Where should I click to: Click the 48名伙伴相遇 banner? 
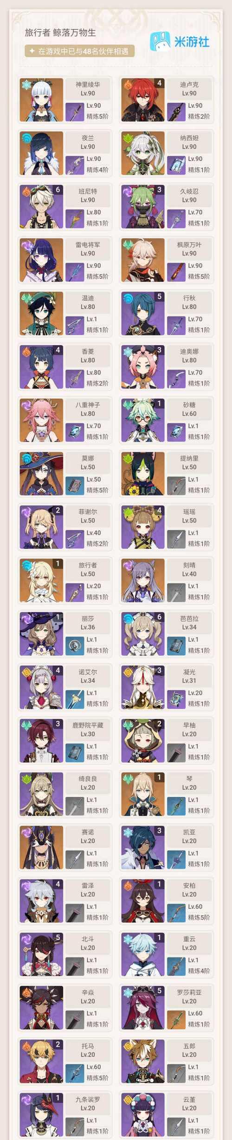click(x=79, y=51)
